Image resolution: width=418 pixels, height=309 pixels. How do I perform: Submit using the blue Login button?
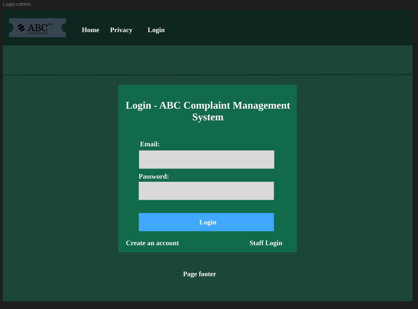[206, 222]
